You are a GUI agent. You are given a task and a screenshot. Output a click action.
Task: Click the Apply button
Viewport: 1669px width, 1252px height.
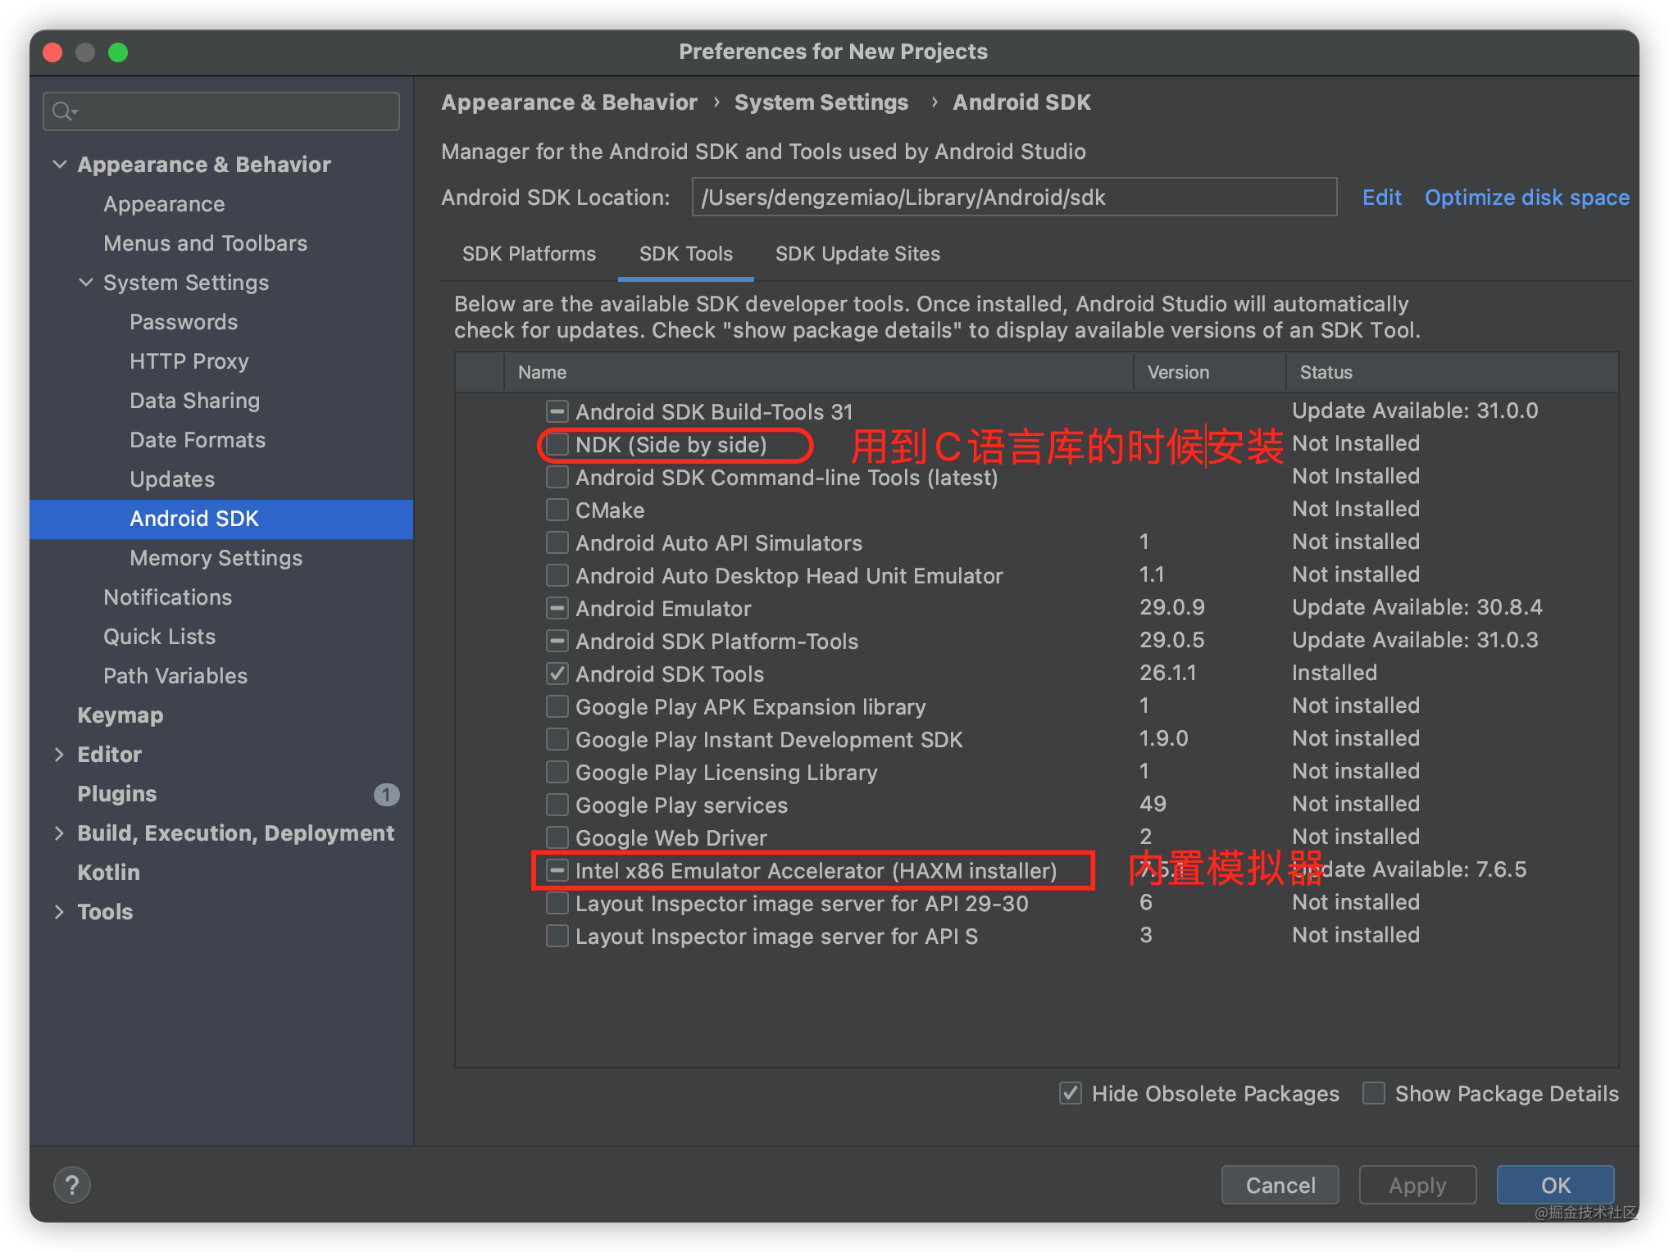coord(1417,1185)
